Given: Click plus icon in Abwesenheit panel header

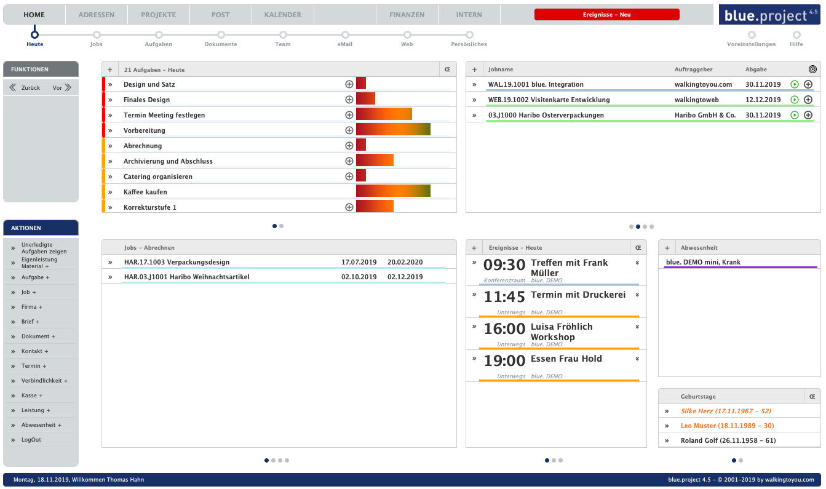Looking at the screenshot, I should [667, 248].
